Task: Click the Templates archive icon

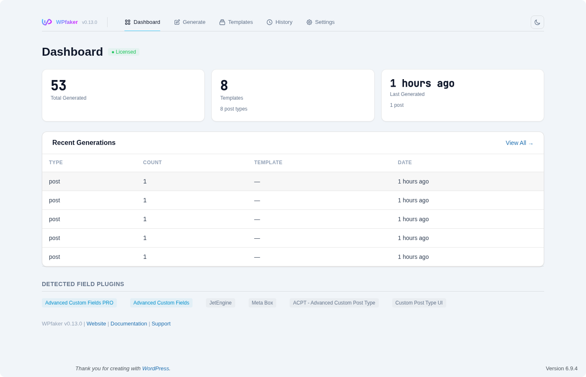Action: coord(222,22)
